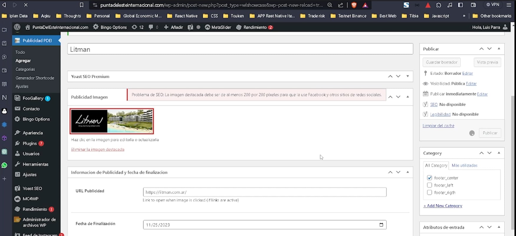Image resolution: width=516 pixels, height=236 pixels.
Task: Open the Añadir new content menu
Action: (x=173, y=27)
